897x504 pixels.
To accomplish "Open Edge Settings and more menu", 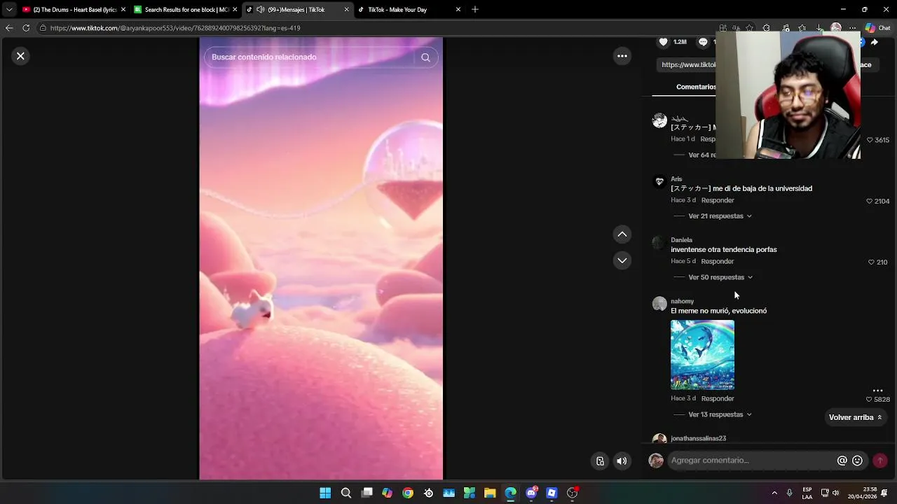I will (x=853, y=28).
